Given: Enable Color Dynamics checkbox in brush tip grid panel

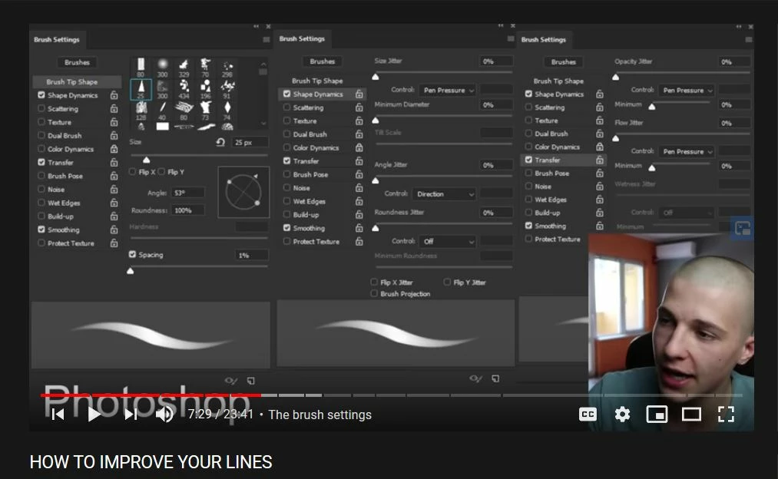Looking at the screenshot, I should click(x=41, y=148).
